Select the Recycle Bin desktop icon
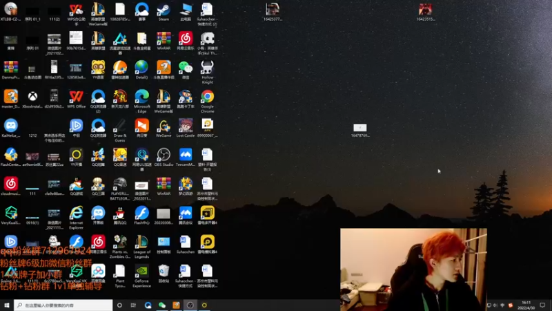 coord(164,271)
